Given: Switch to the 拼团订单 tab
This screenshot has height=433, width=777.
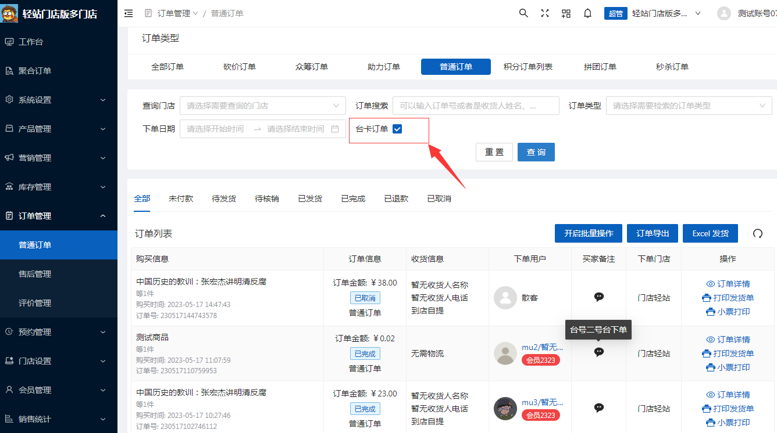Looking at the screenshot, I should point(600,67).
